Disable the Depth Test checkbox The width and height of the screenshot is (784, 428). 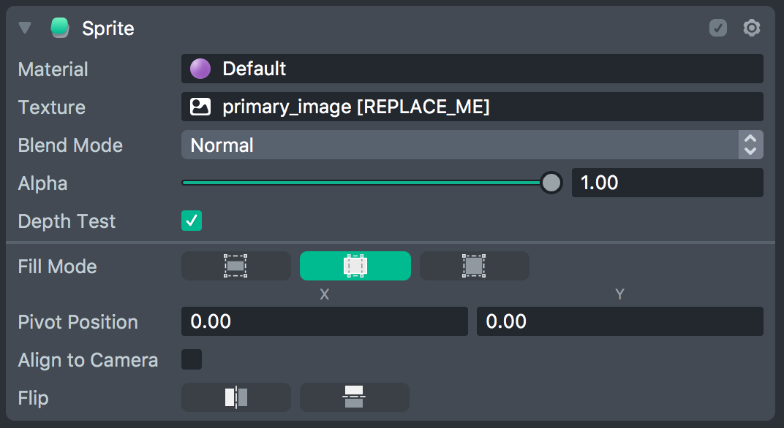point(192,221)
